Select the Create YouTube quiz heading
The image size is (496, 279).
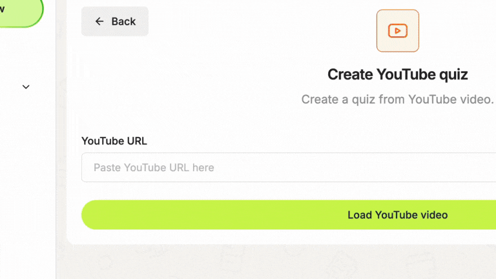click(398, 74)
